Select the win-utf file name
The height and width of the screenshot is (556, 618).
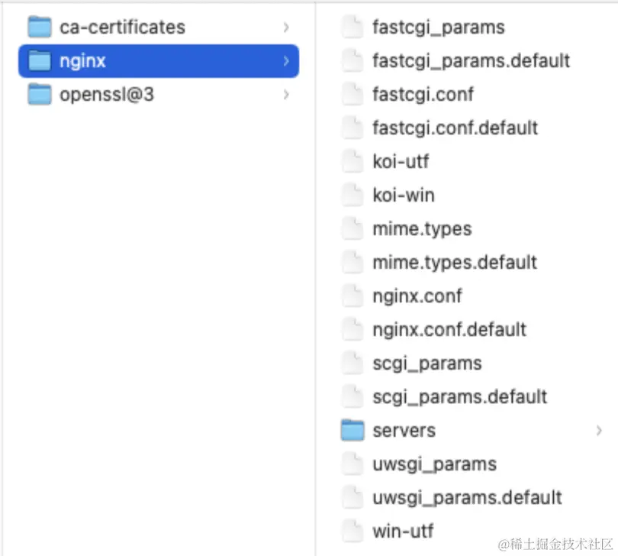point(403,531)
